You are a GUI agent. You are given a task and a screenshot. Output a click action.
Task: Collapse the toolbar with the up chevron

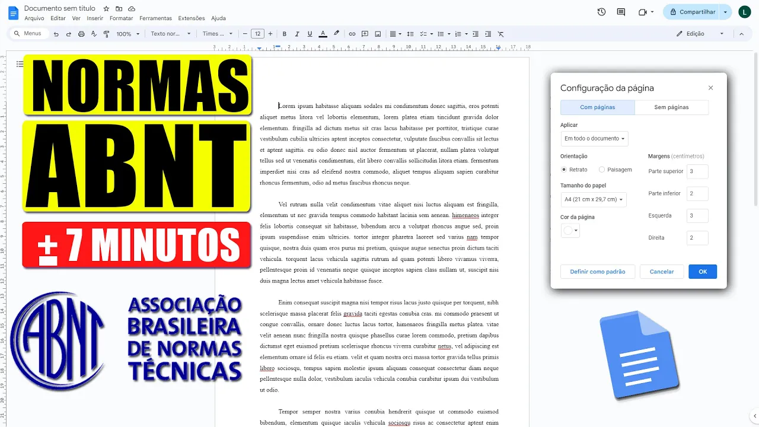coord(741,34)
